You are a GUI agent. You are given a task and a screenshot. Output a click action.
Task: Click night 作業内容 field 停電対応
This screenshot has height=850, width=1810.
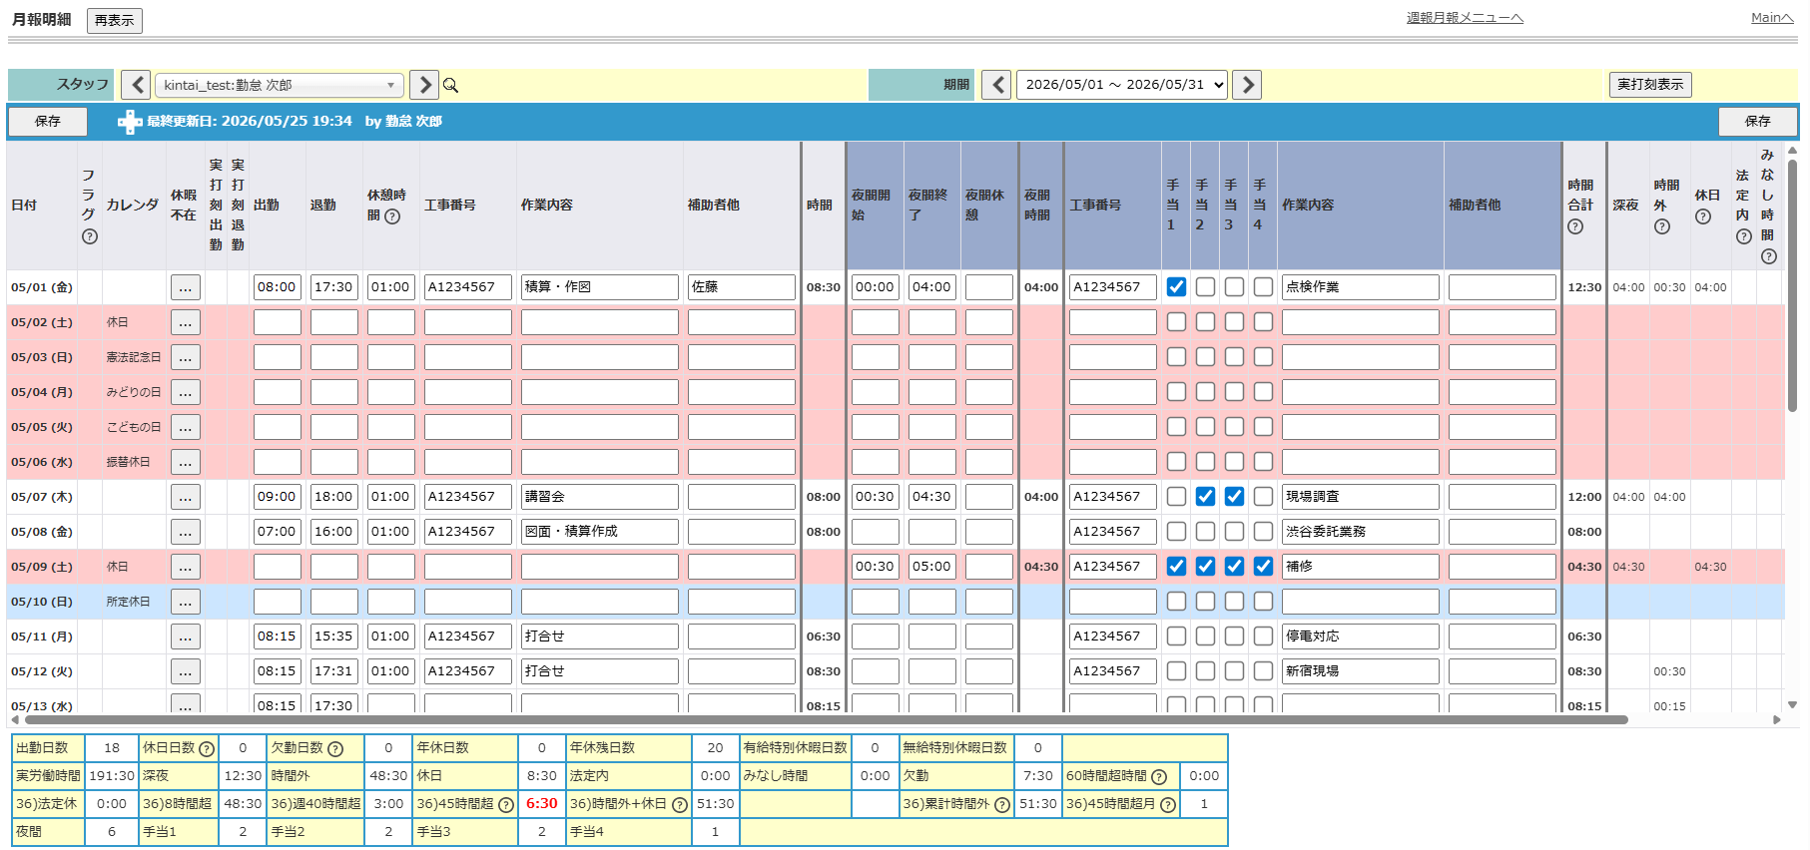point(1361,637)
